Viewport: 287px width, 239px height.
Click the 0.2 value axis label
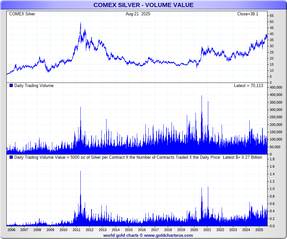pos(272,219)
